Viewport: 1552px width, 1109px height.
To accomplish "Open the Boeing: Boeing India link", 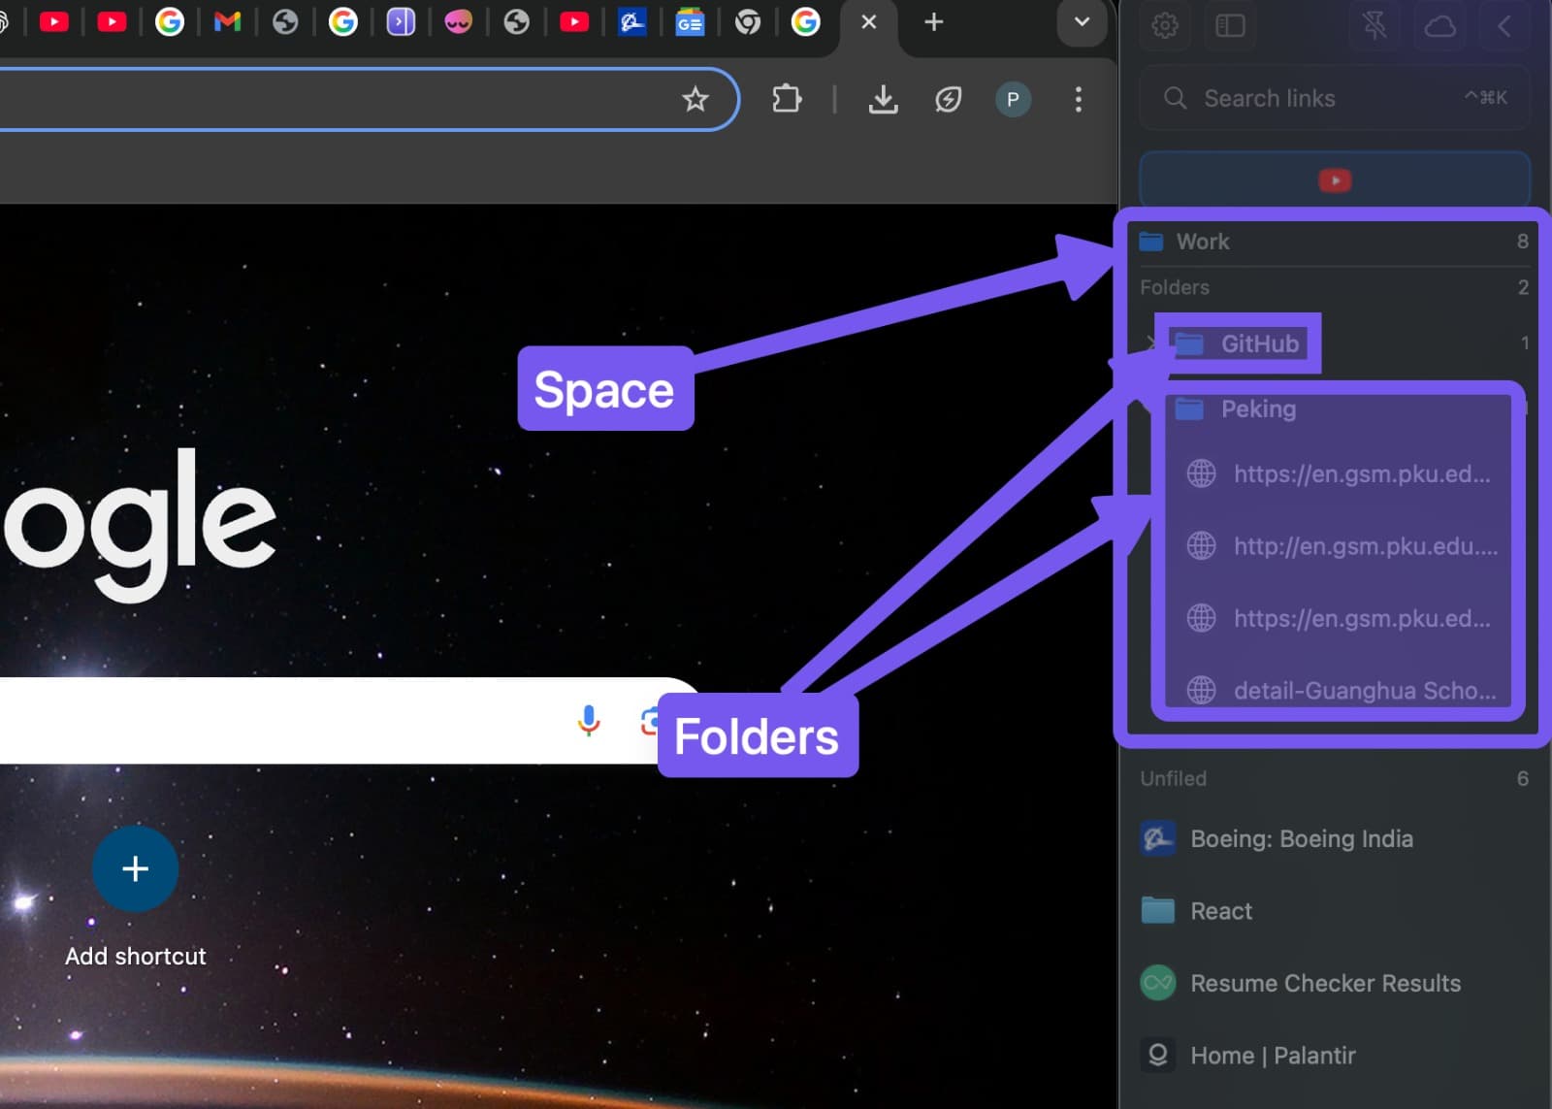I will coord(1302,838).
